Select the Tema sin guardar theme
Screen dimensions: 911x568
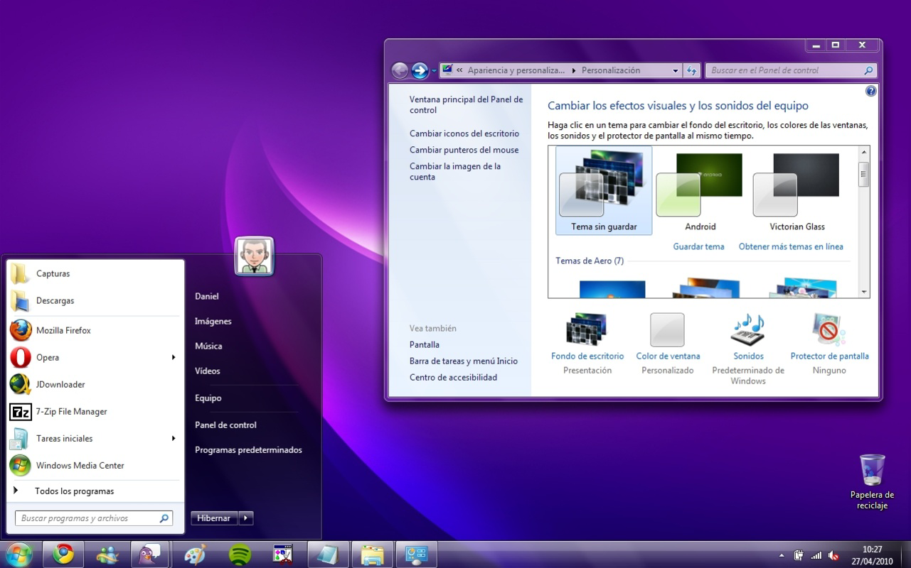(x=604, y=190)
